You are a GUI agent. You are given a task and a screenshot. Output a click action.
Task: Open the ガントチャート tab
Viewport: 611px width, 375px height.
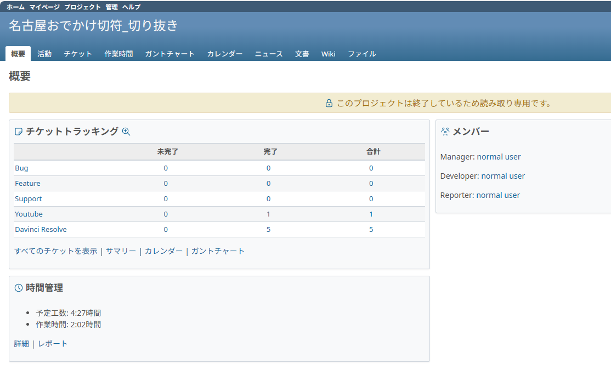pos(169,54)
